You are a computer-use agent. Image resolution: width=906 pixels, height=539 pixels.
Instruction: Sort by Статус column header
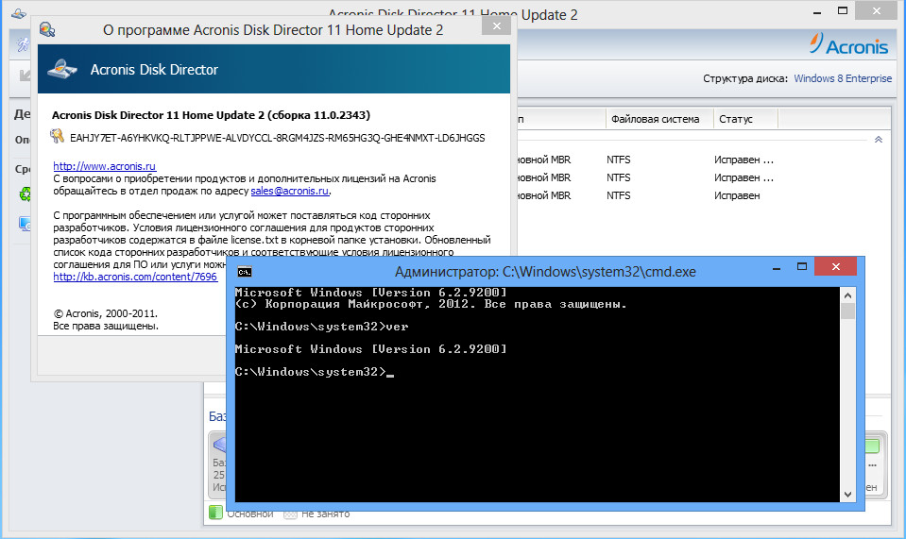(x=736, y=119)
